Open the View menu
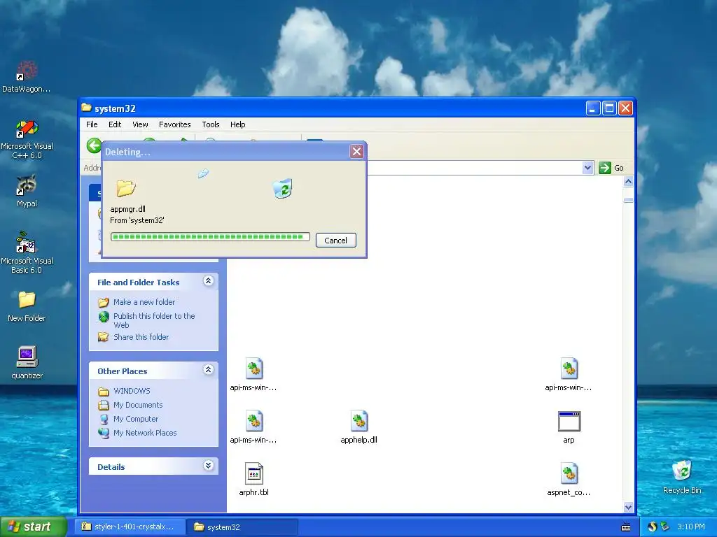717x537 pixels. (x=140, y=124)
